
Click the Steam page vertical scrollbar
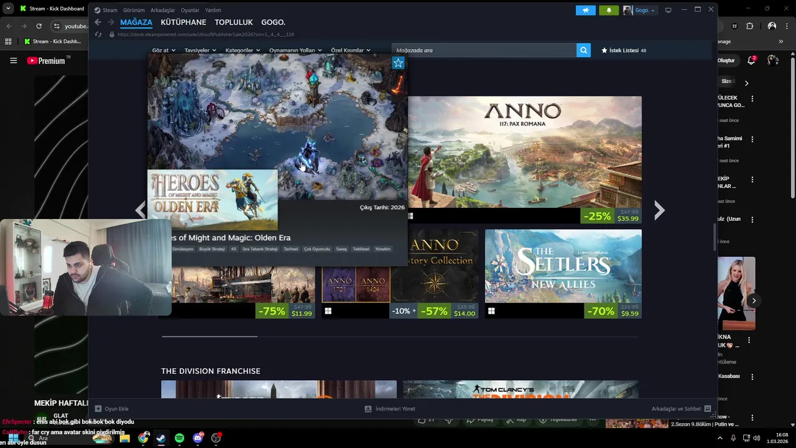click(x=714, y=236)
